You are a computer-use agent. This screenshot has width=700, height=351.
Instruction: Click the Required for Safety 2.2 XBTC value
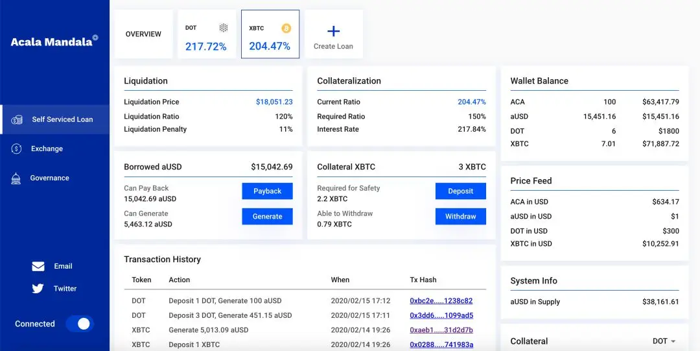pyautogui.click(x=332, y=199)
